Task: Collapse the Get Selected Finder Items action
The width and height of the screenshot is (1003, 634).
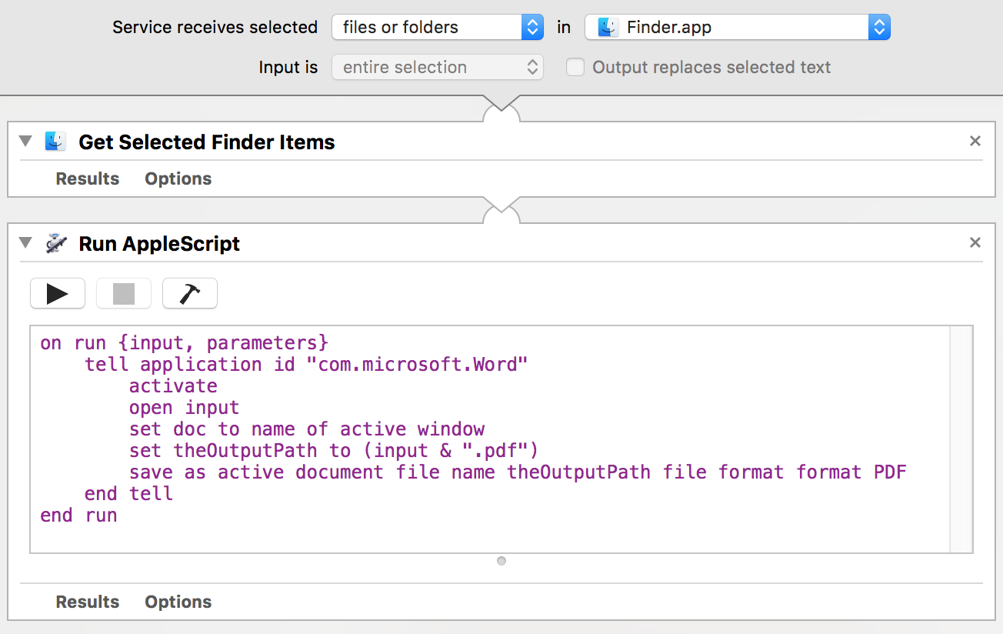Action: [26, 142]
